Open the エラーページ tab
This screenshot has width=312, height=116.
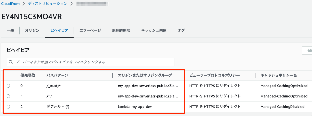pyautogui.click(x=90, y=30)
